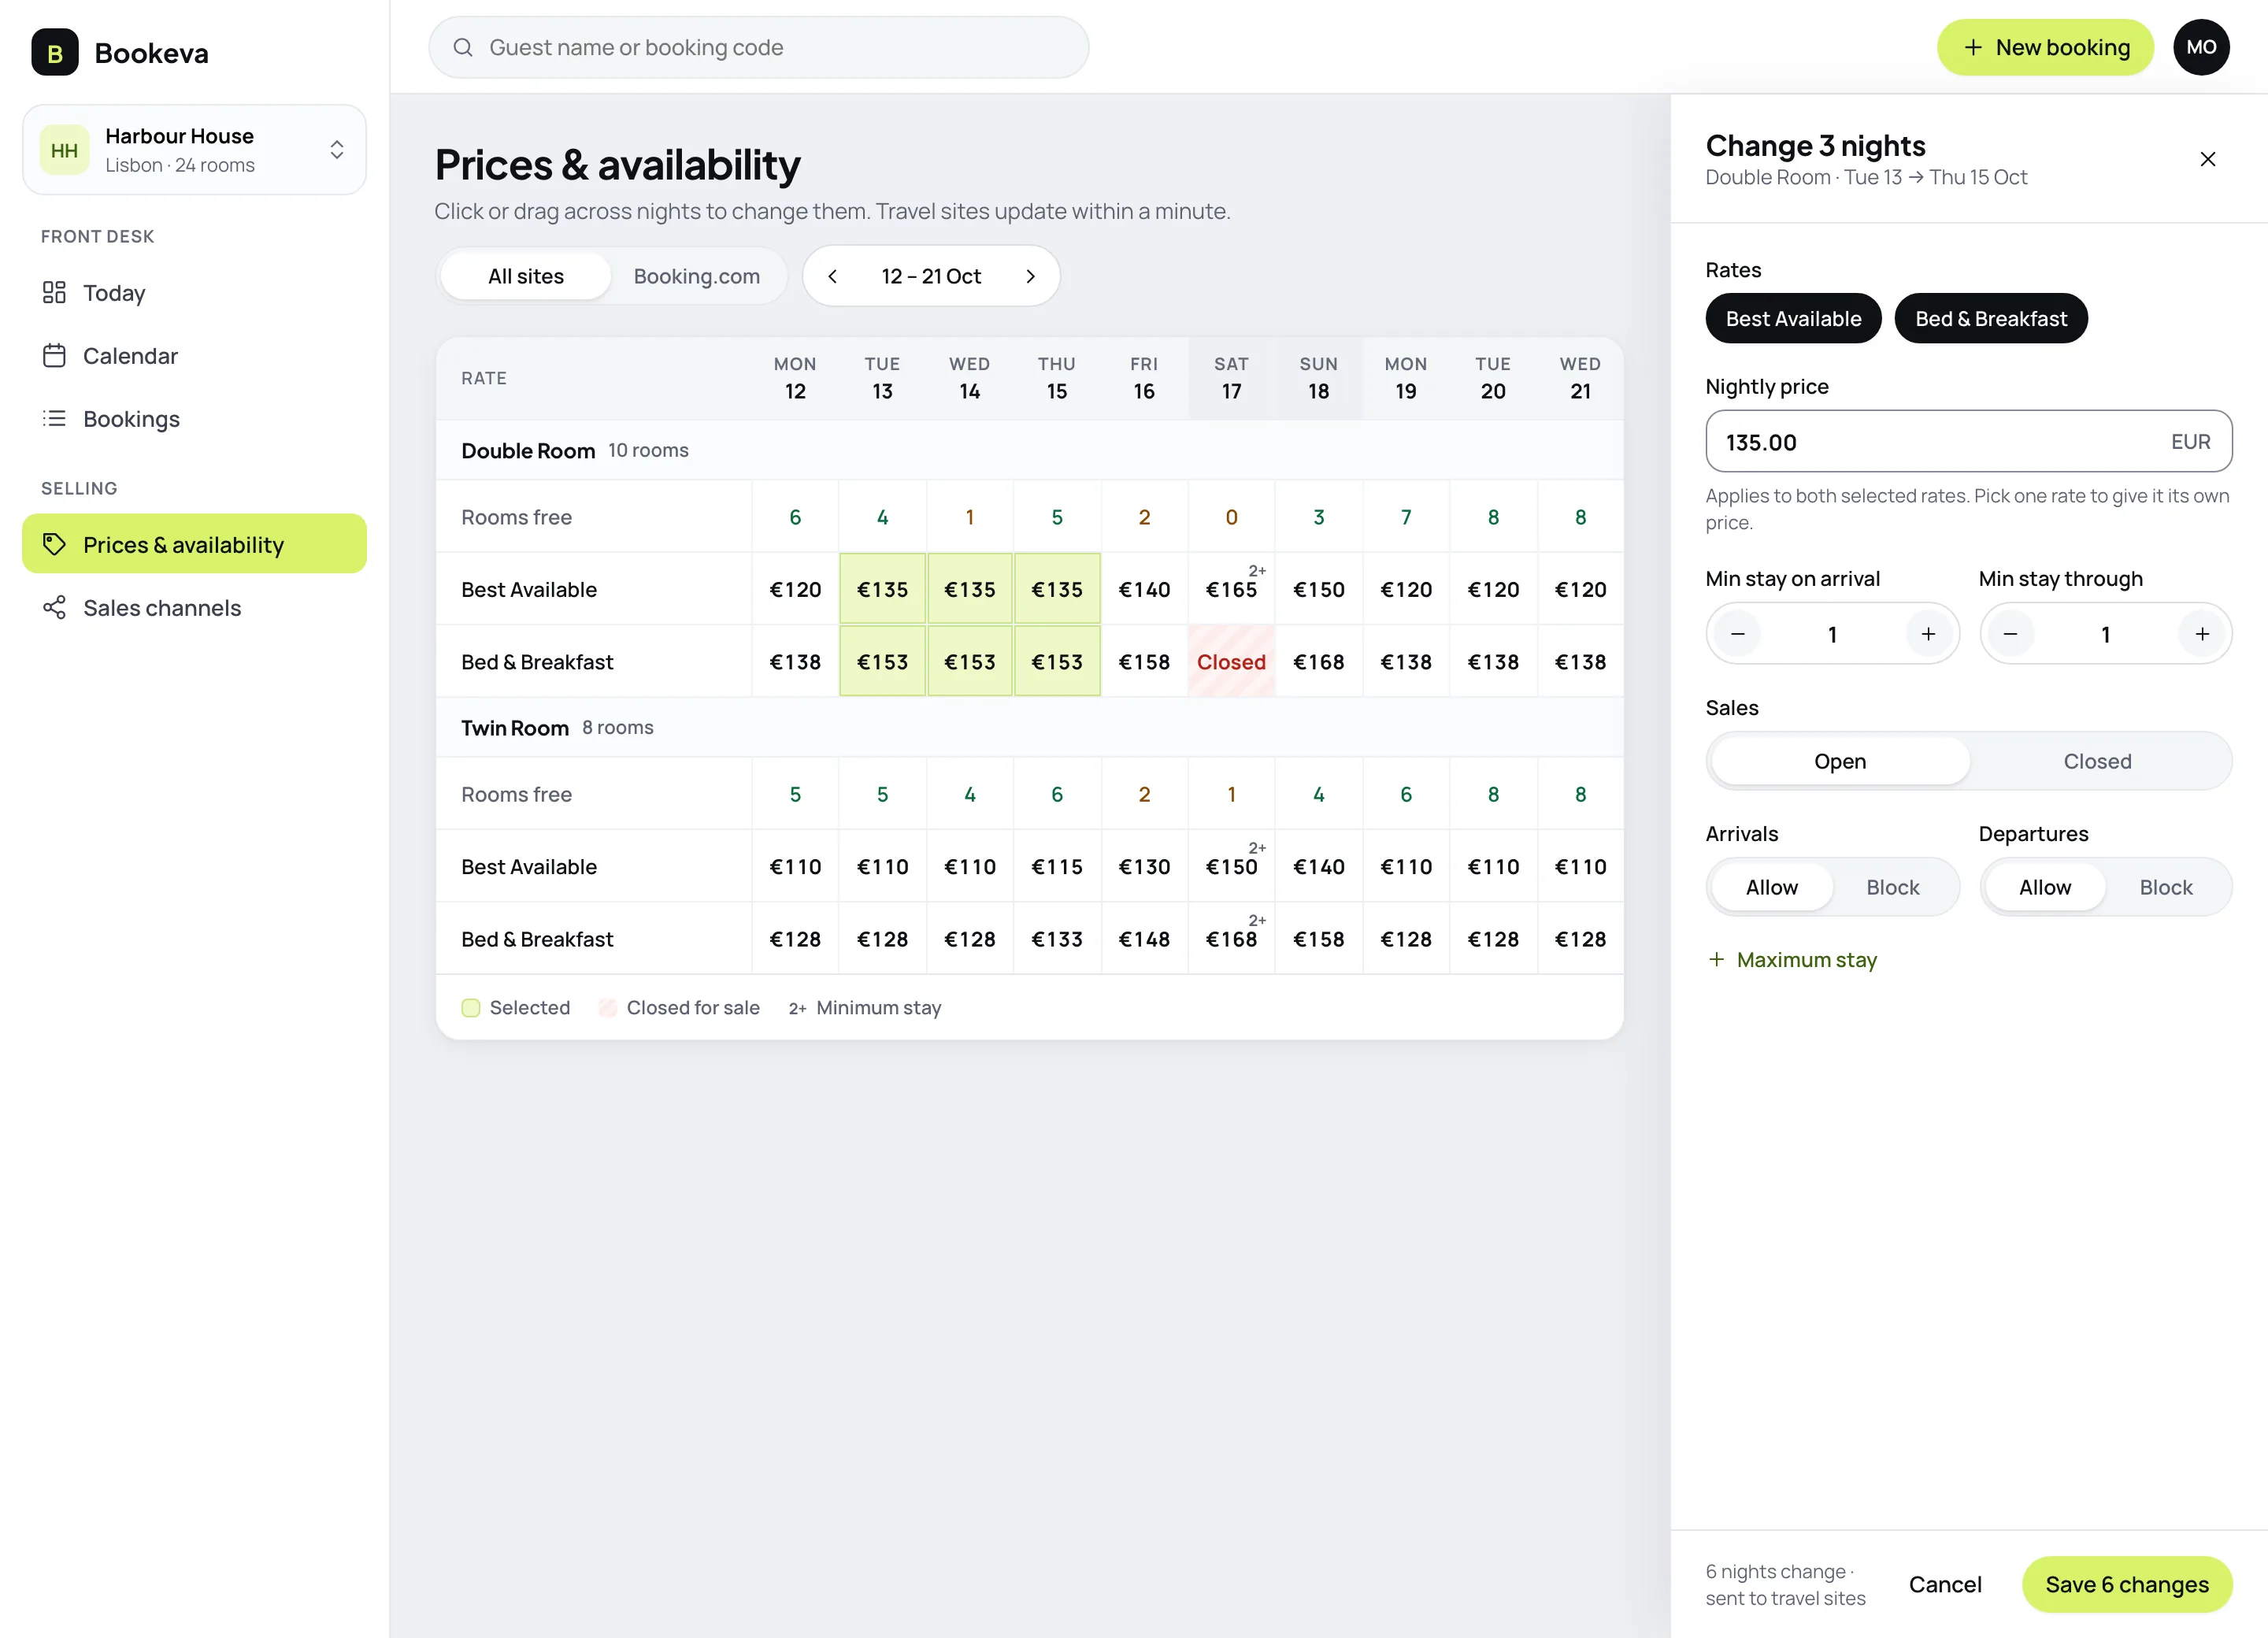Open the Calendar page
Screen dimensions: 2268x1638
pyautogui.click(x=194, y=355)
